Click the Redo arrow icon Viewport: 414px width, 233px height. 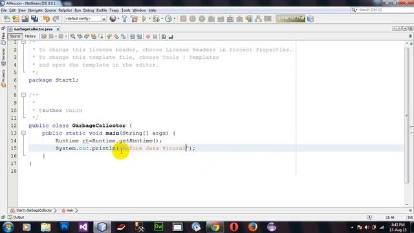[x=56, y=19]
